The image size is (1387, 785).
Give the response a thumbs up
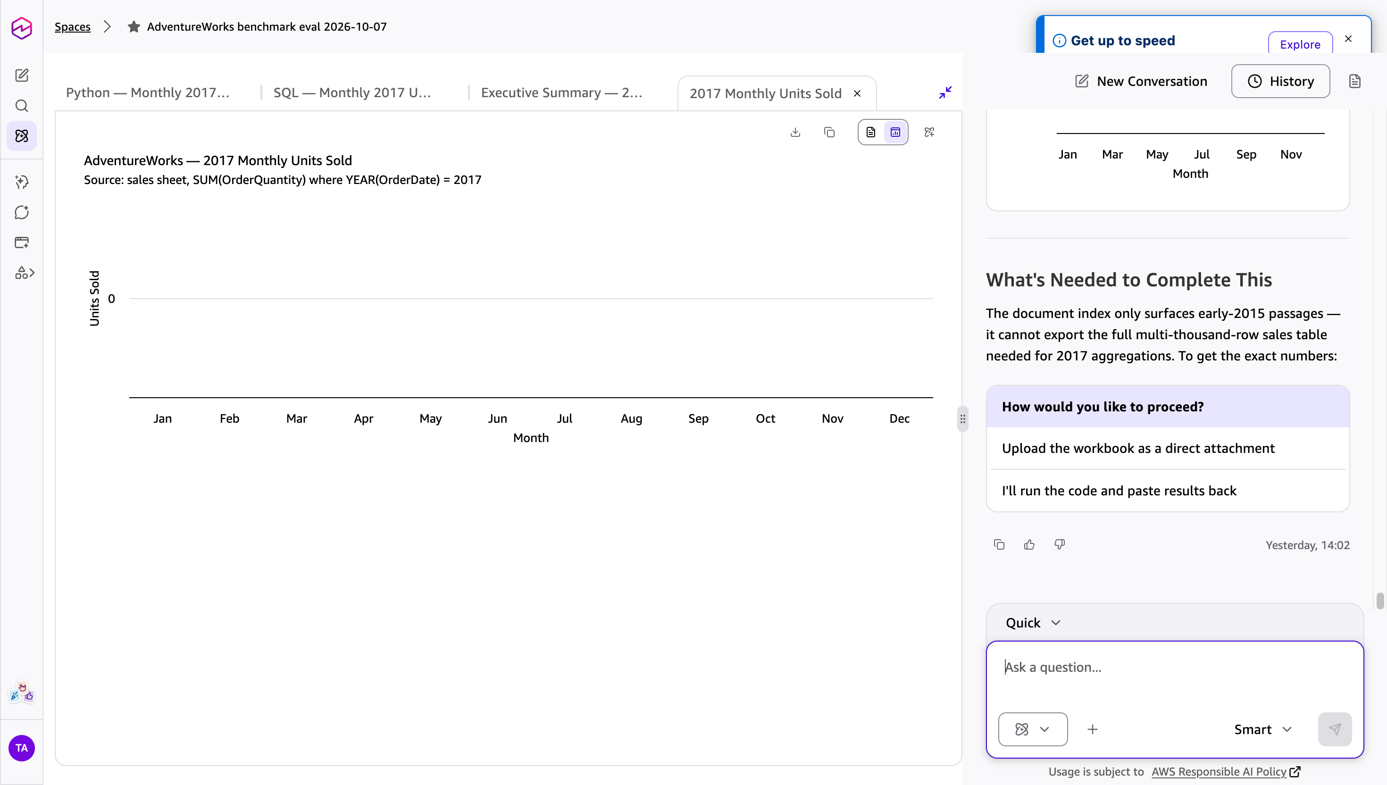[1029, 544]
